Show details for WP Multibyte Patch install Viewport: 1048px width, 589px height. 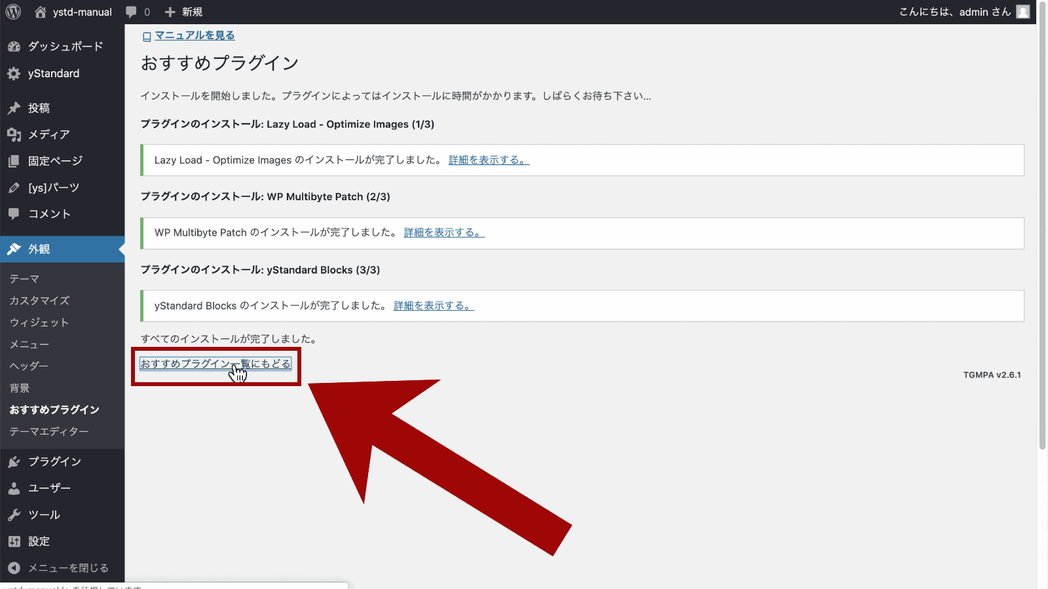444,232
